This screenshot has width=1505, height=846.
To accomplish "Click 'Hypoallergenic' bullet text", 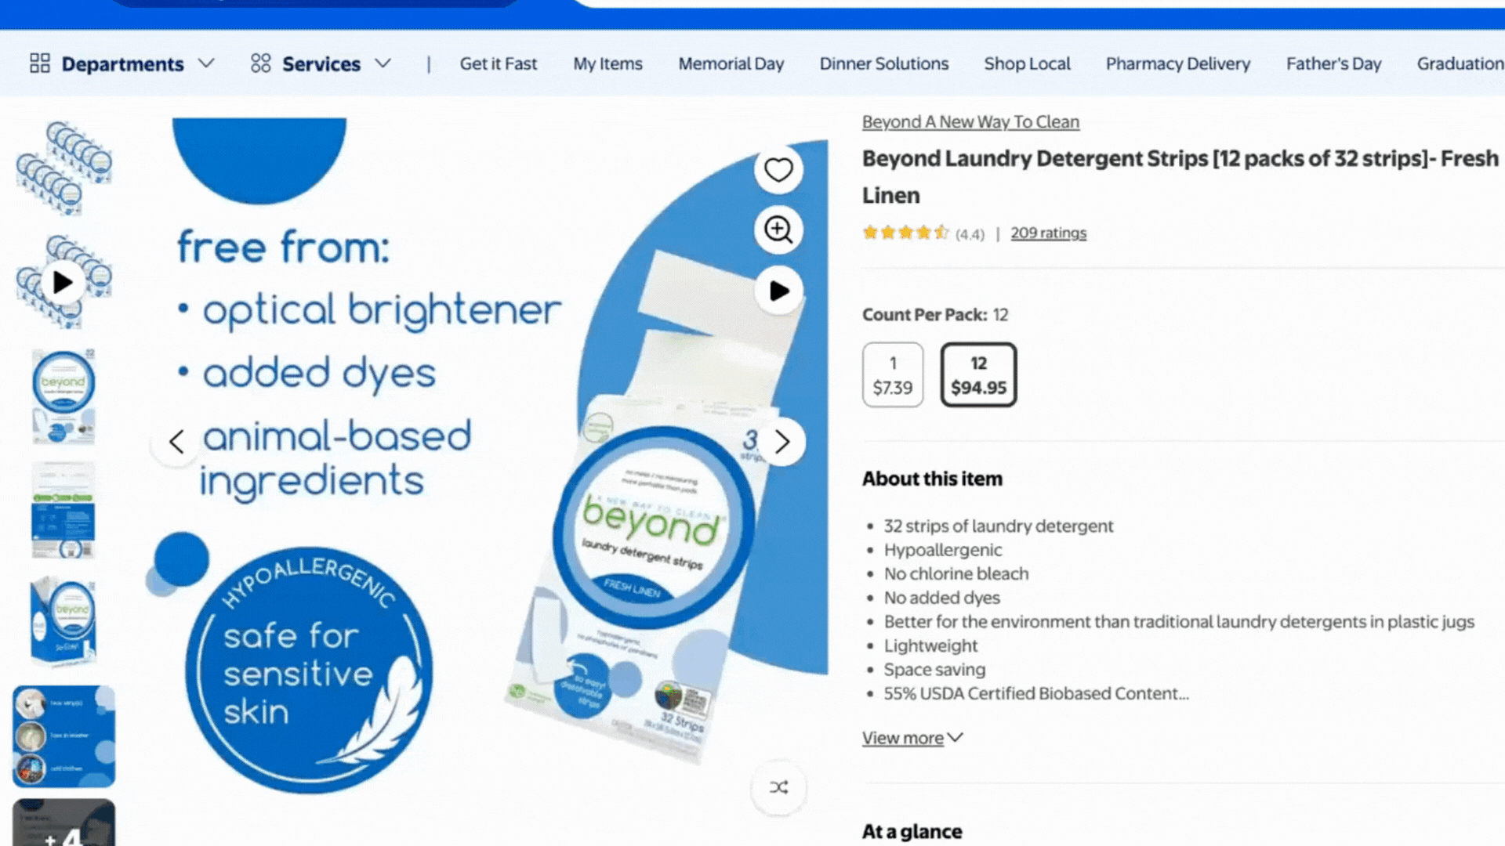I will pyautogui.click(x=943, y=550).
